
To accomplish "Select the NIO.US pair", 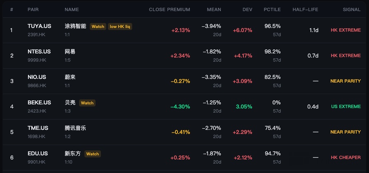I will 37,77.
